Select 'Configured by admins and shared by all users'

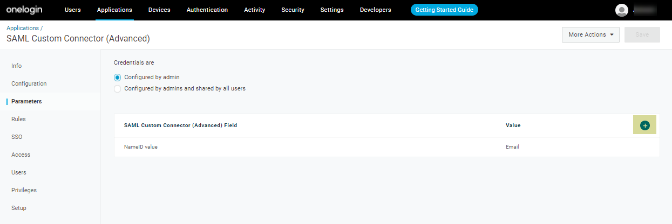click(118, 88)
